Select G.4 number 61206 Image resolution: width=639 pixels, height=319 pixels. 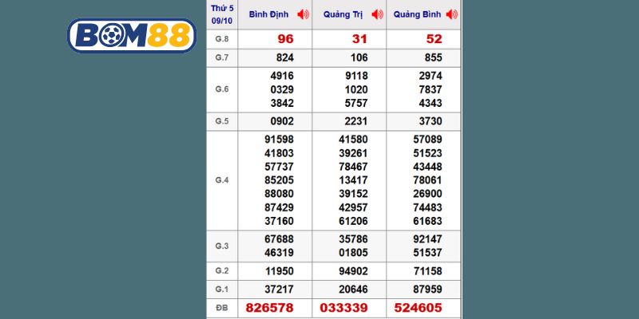coord(353,221)
